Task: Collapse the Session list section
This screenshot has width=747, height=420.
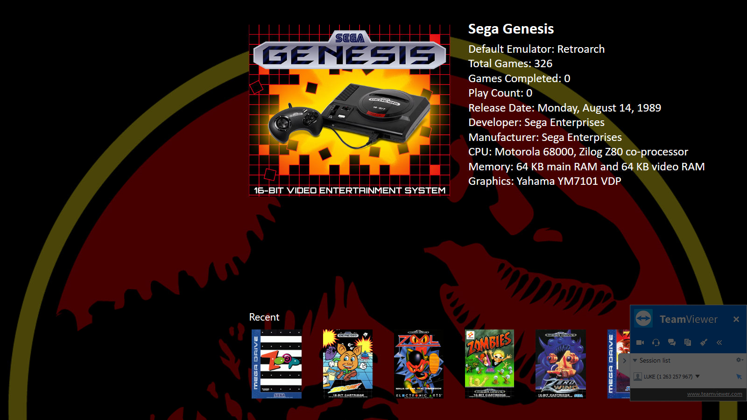Action: point(635,360)
